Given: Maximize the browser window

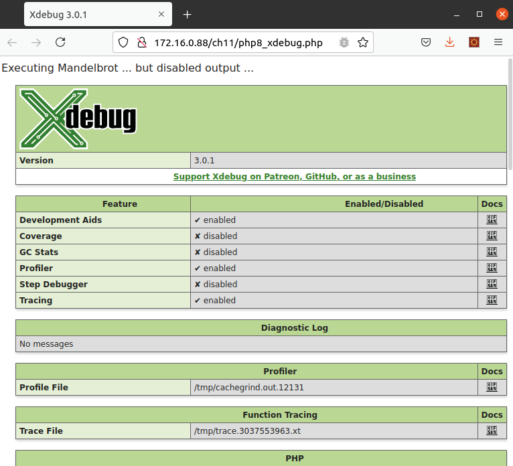Looking at the screenshot, I should 480,14.
